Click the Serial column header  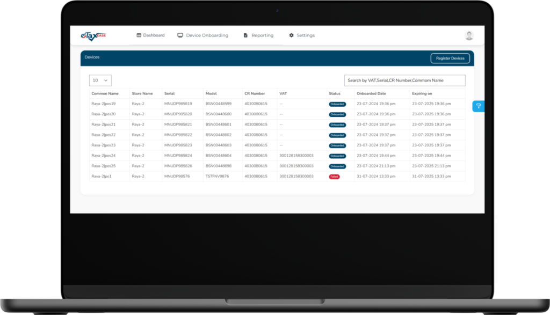[169, 93]
